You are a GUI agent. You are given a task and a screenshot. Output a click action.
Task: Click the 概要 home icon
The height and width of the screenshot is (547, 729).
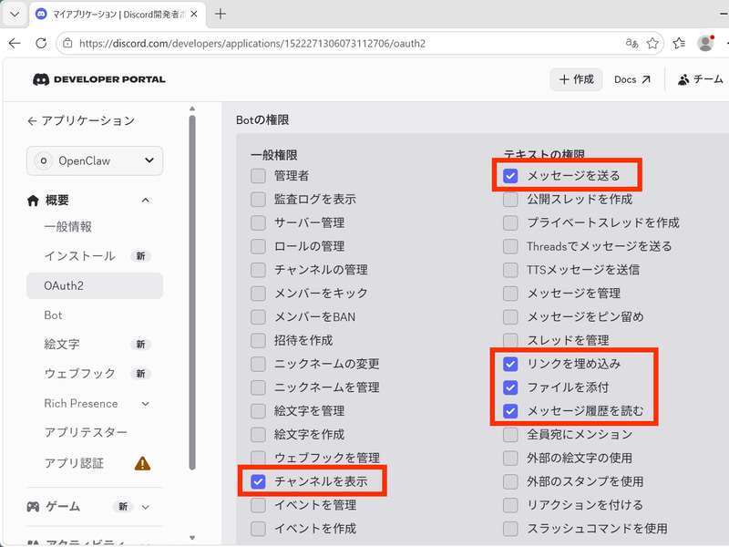pos(33,201)
